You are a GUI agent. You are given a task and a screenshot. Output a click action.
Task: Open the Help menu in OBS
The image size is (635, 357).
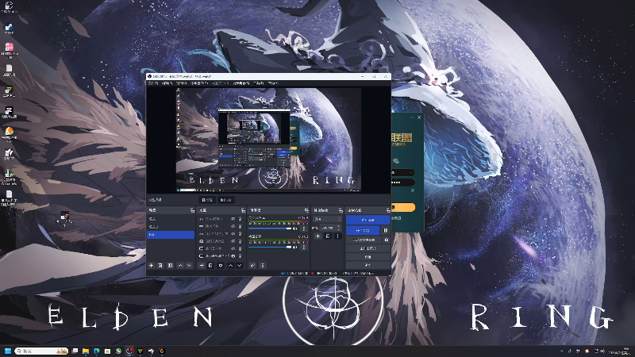tap(273, 83)
